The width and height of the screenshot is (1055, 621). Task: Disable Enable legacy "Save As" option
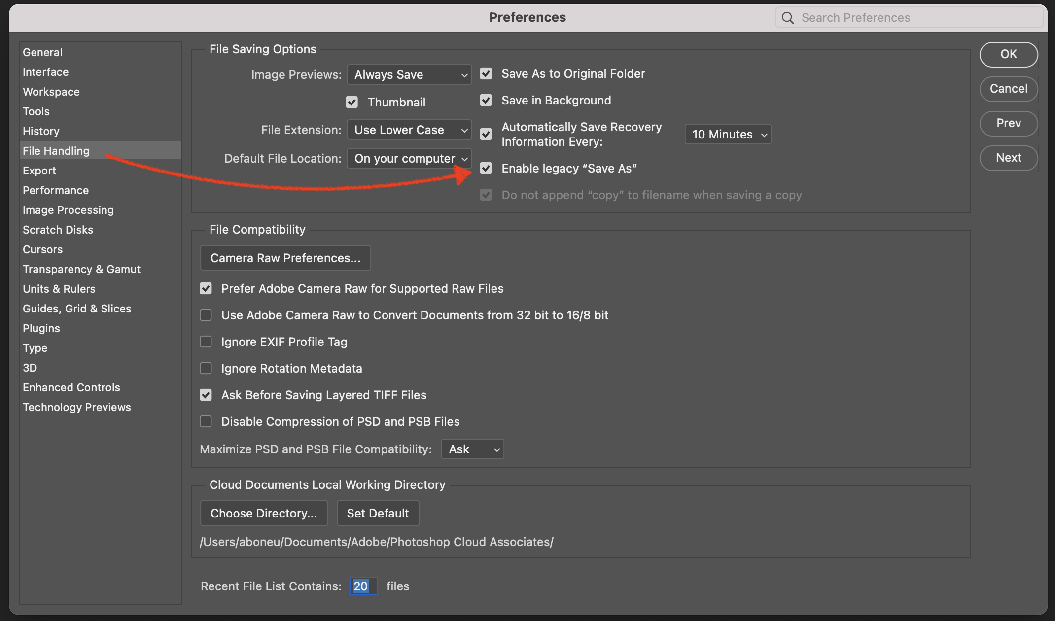click(x=486, y=169)
